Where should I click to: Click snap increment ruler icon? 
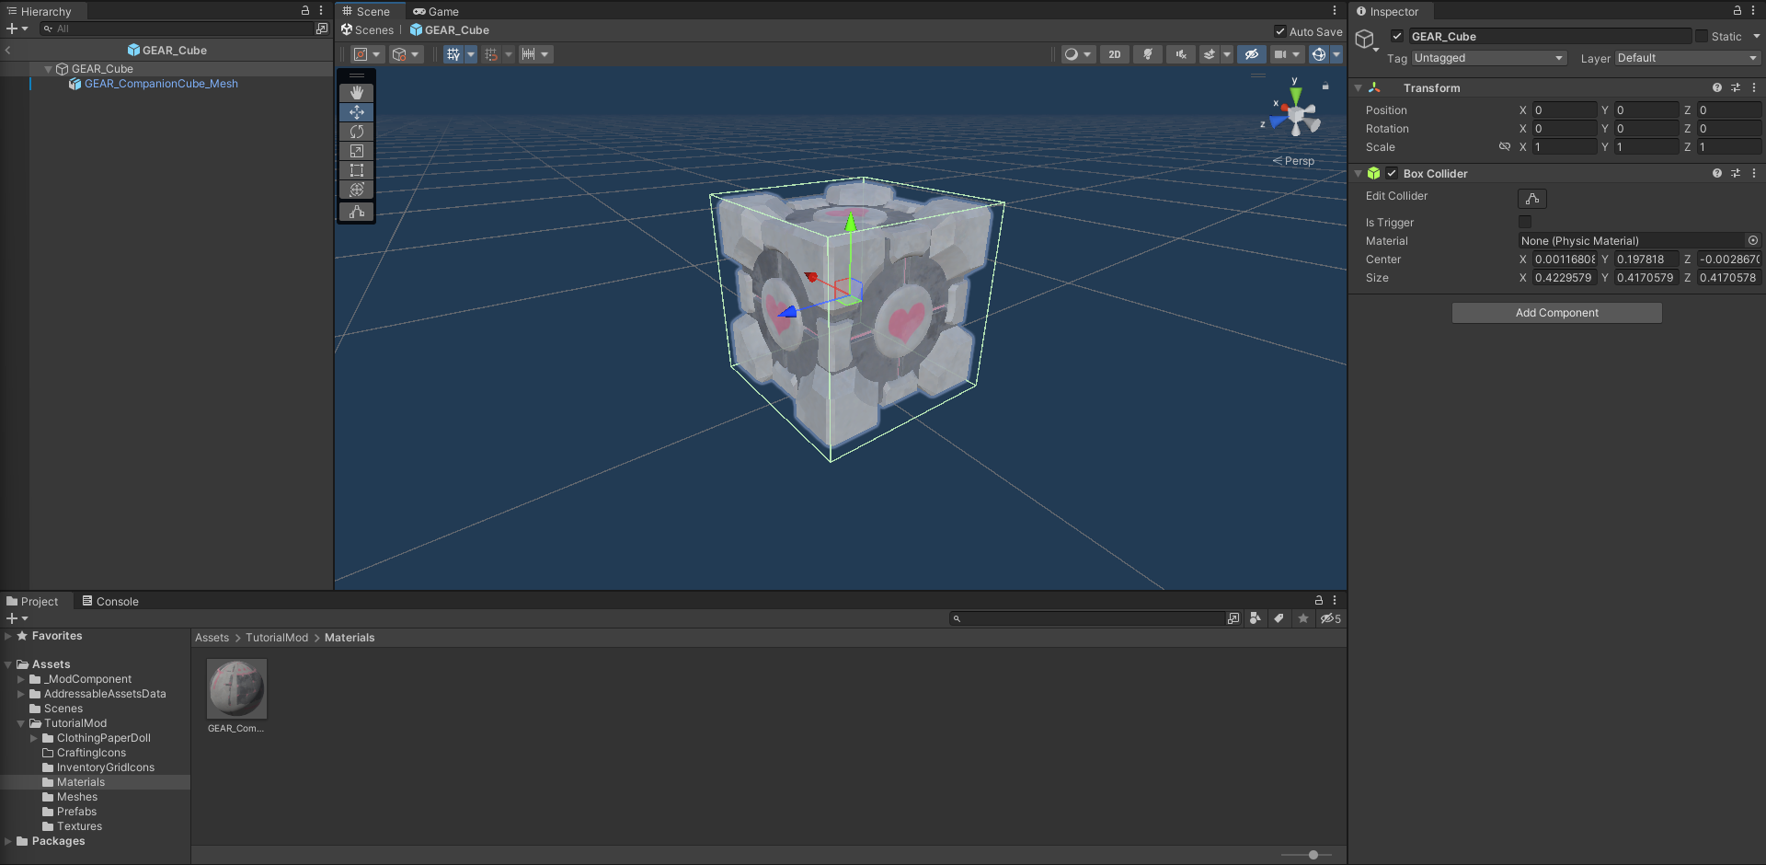(528, 54)
